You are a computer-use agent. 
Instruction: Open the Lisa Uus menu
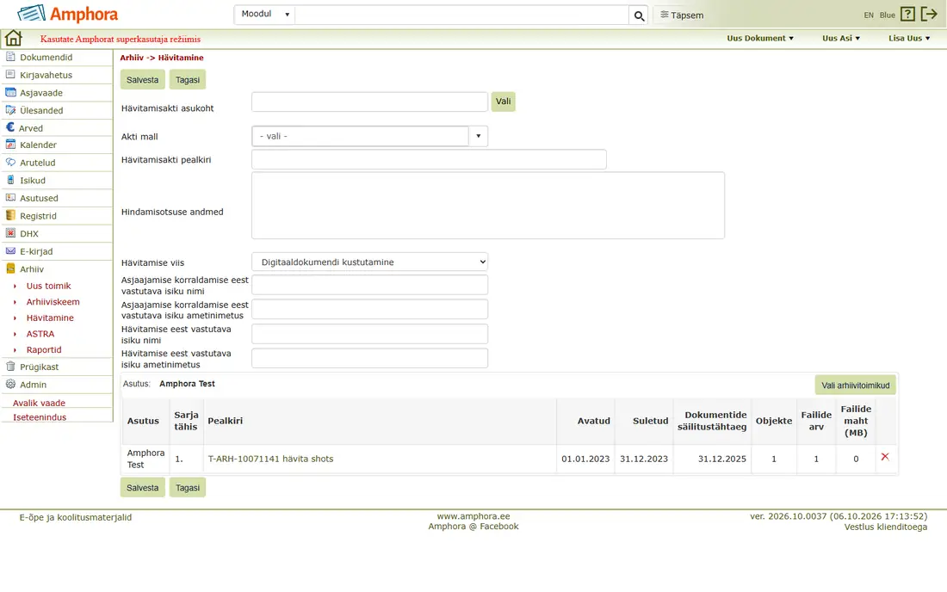click(x=909, y=38)
